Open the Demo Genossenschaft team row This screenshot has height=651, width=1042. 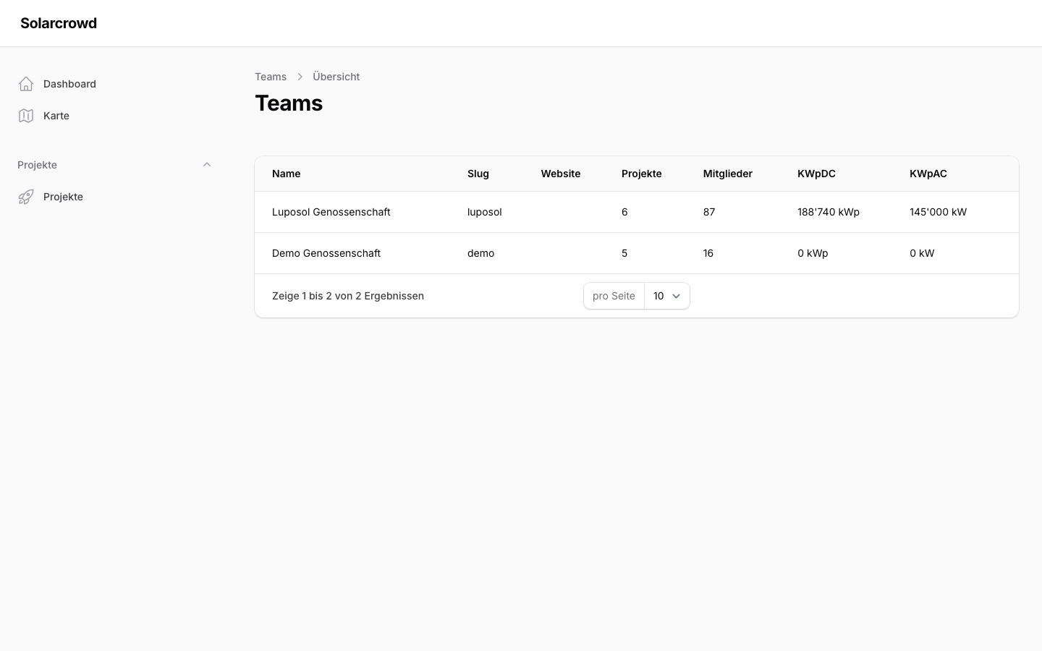click(326, 253)
